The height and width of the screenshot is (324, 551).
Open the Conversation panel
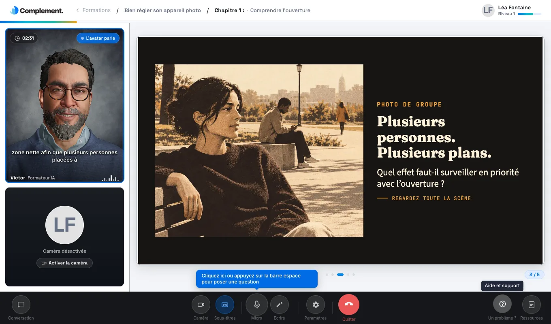pos(21,305)
